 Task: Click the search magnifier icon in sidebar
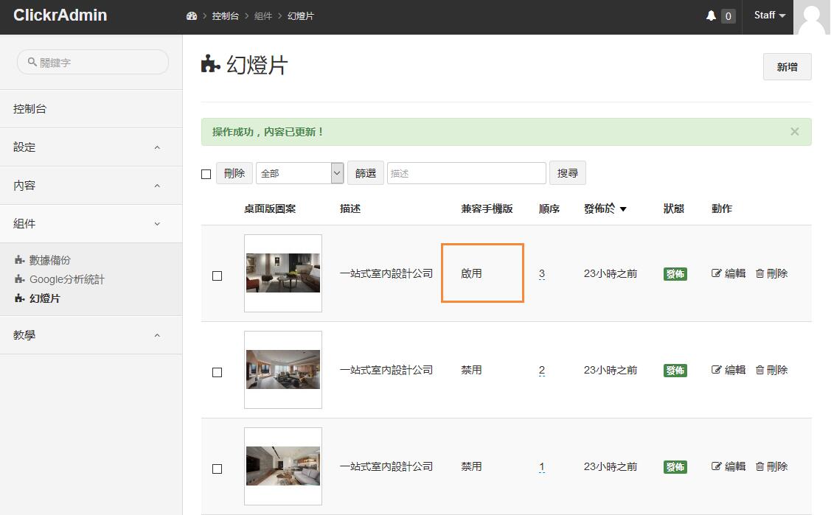[x=32, y=62]
